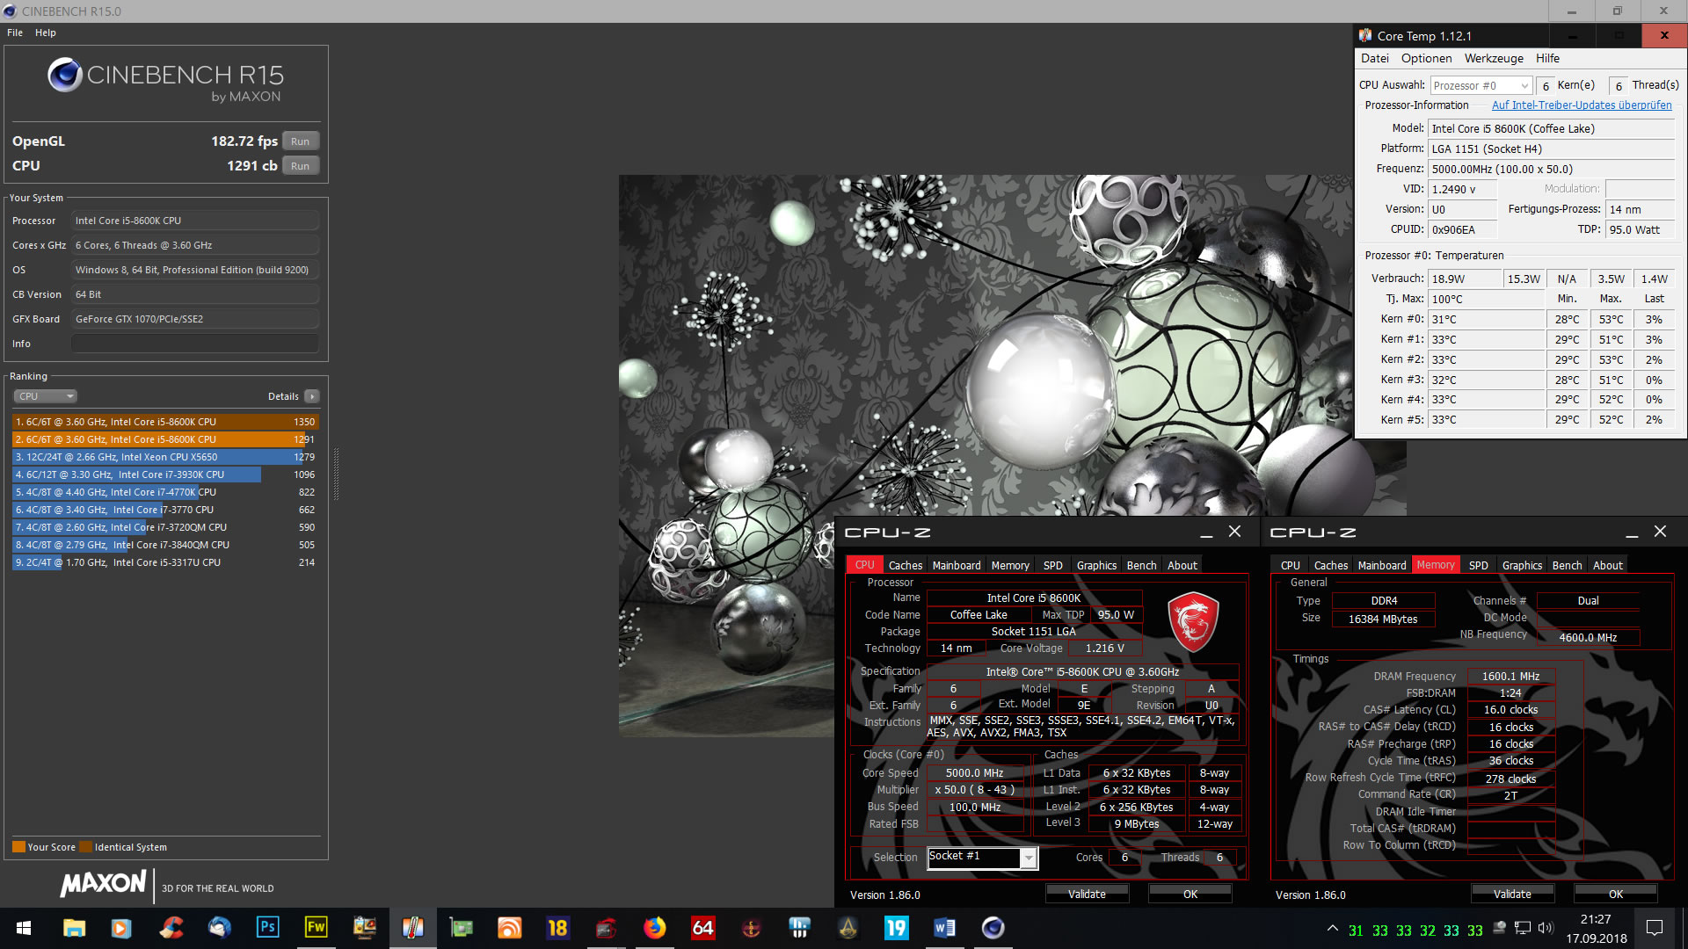
Task: Open the blue equalizer bars taskbar app
Action: 799,928
